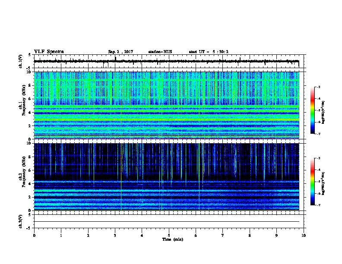Click the time axis tick label "8"

pos(250,236)
